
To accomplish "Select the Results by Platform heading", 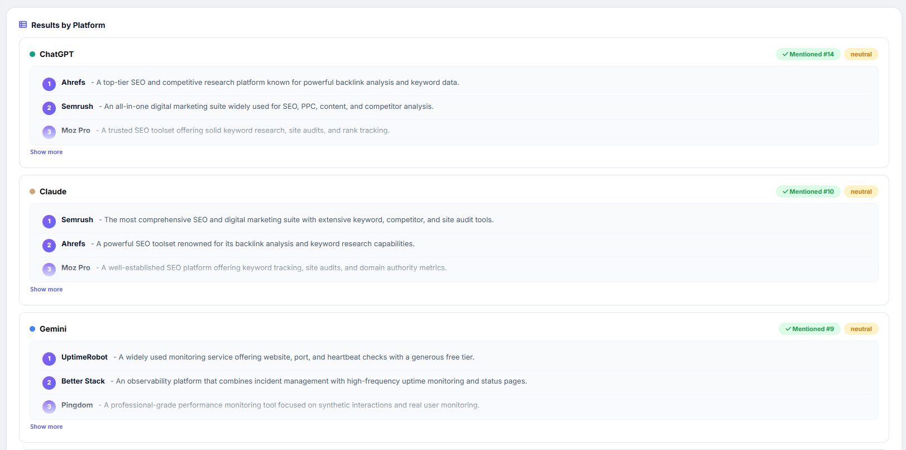I will tap(68, 25).
